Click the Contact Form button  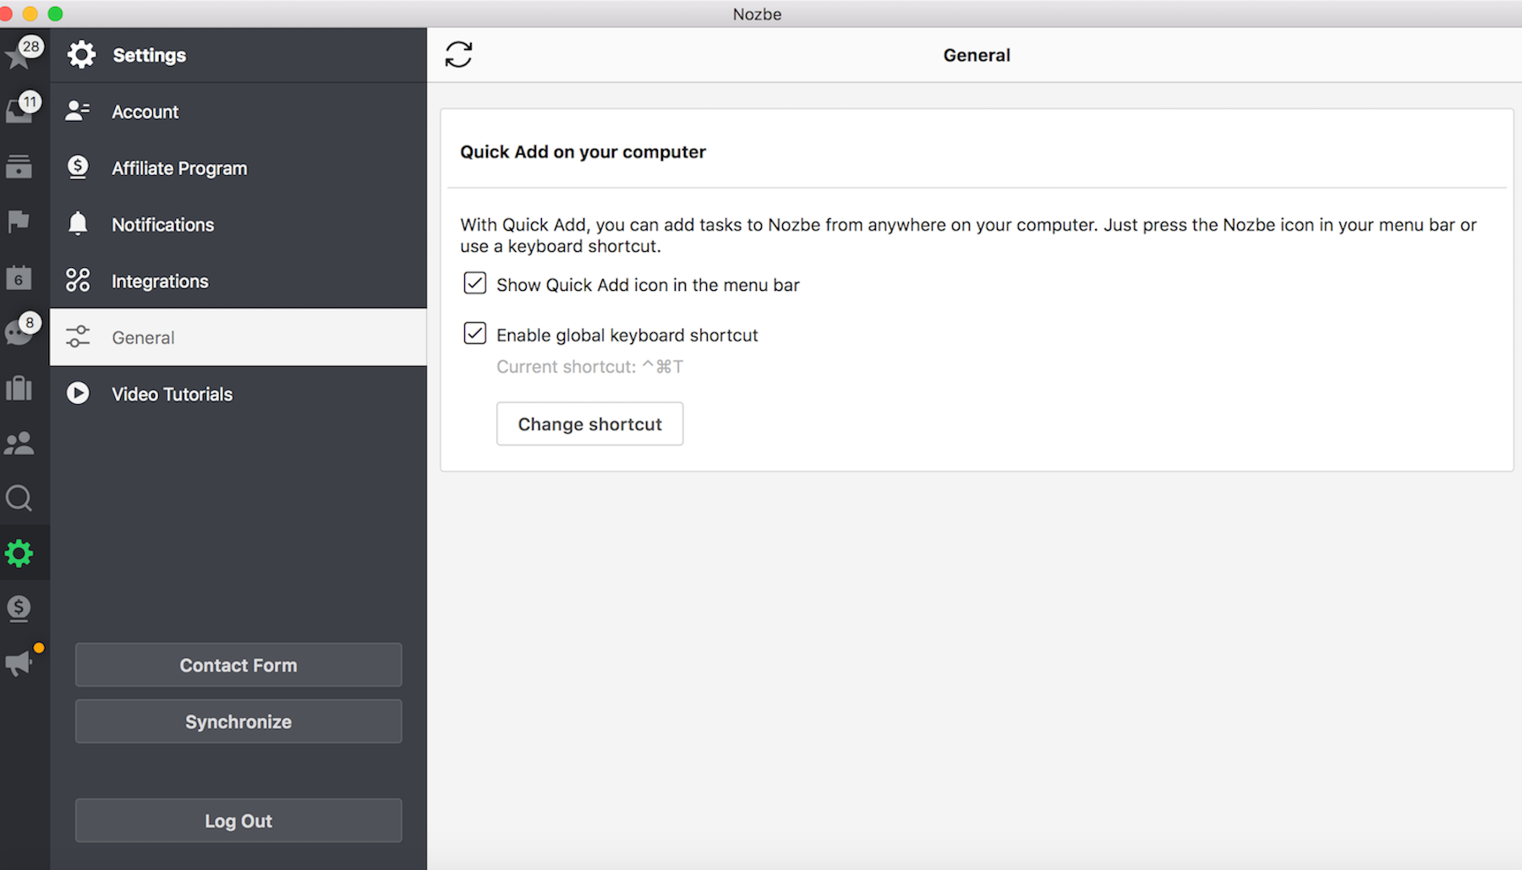238,665
